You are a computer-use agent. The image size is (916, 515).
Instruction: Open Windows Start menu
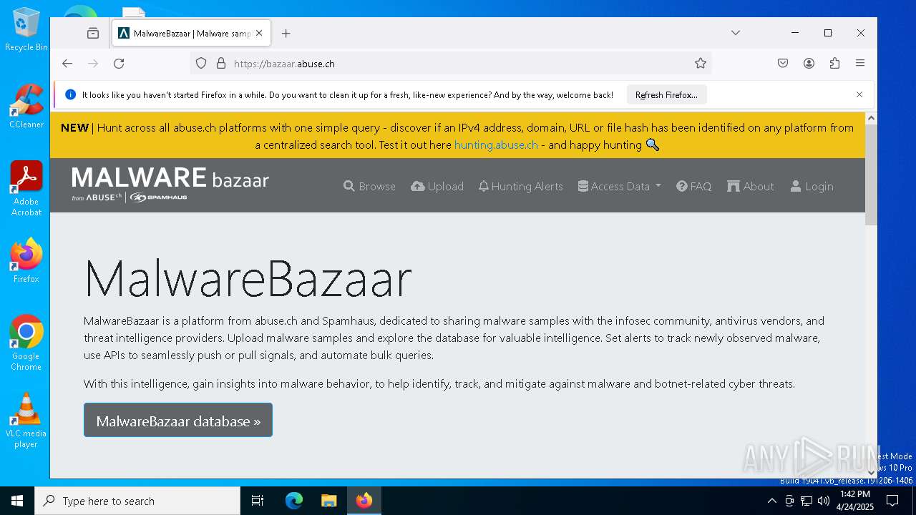coord(17,501)
